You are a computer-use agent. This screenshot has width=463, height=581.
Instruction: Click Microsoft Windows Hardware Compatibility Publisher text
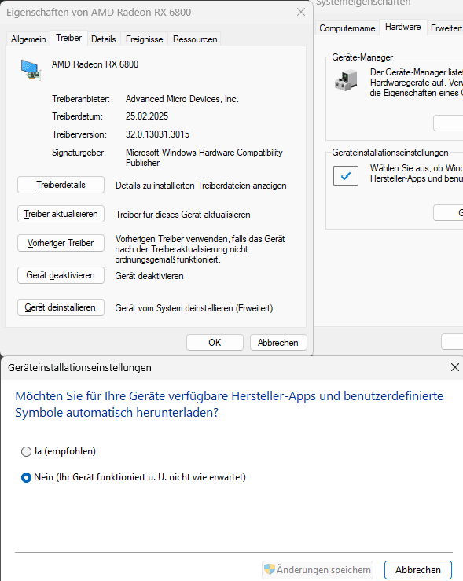(x=204, y=157)
